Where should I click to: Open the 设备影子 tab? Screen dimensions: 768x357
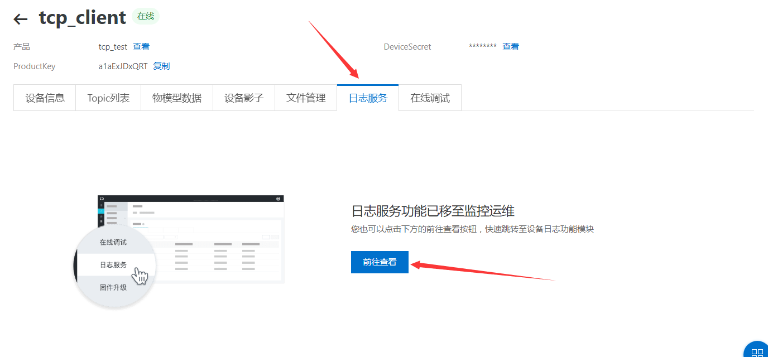click(x=244, y=97)
